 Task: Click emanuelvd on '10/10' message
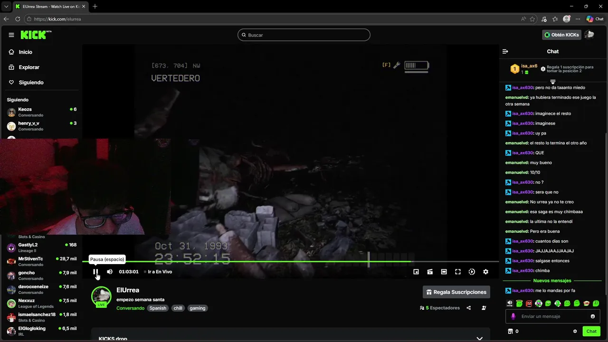[517, 172]
